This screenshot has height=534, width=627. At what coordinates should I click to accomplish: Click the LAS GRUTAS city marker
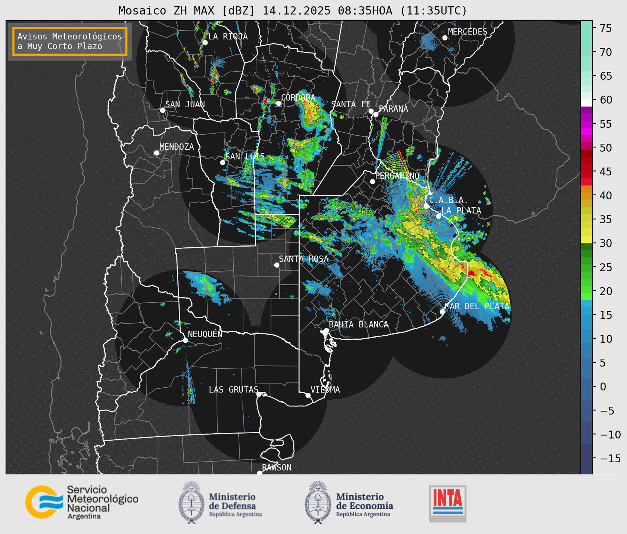(x=259, y=394)
